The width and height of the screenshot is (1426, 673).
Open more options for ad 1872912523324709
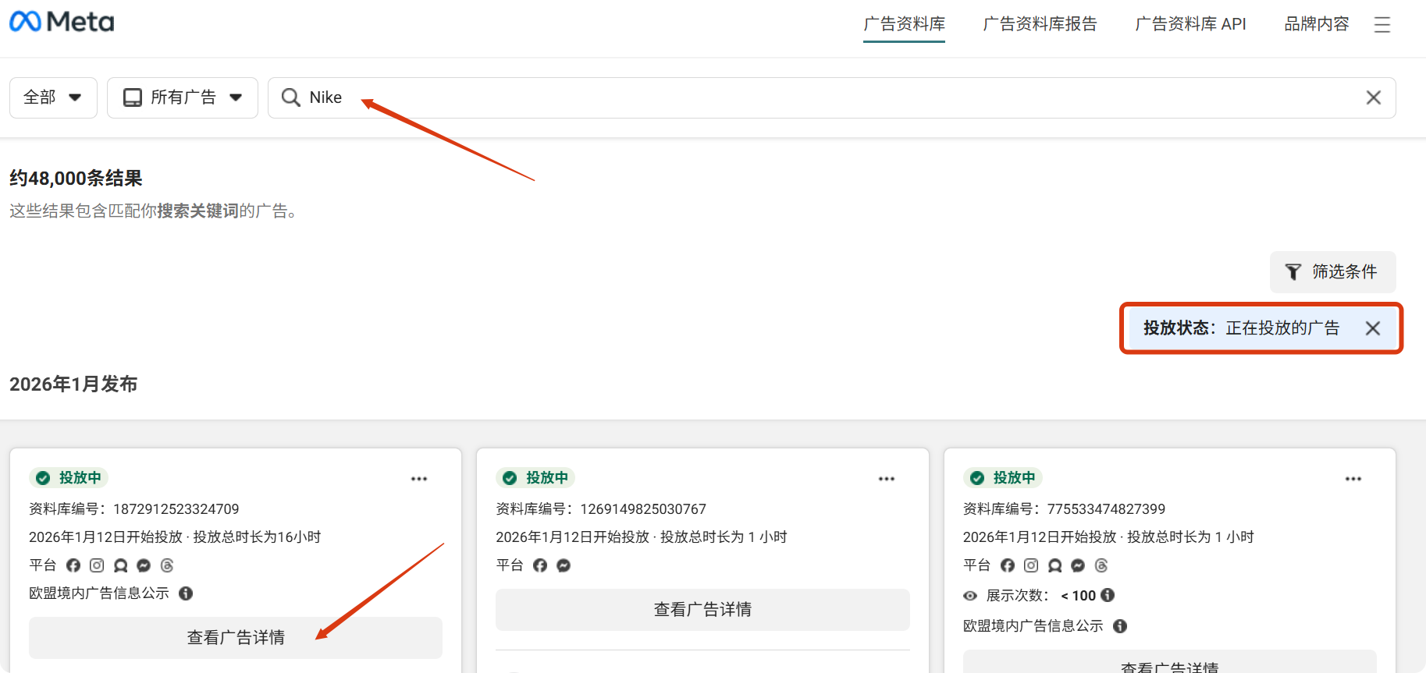coord(419,479)
